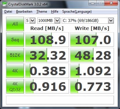Run the Seq benchmark test
This screenshot has height=109, width=120.
tap(15, 40)
